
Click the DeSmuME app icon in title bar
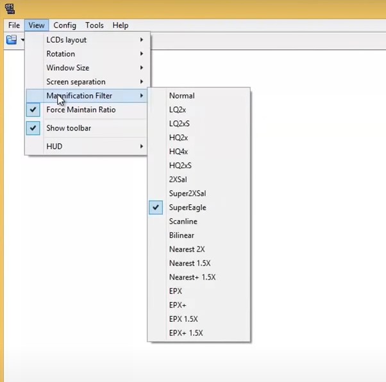click(x=11, y=8)
